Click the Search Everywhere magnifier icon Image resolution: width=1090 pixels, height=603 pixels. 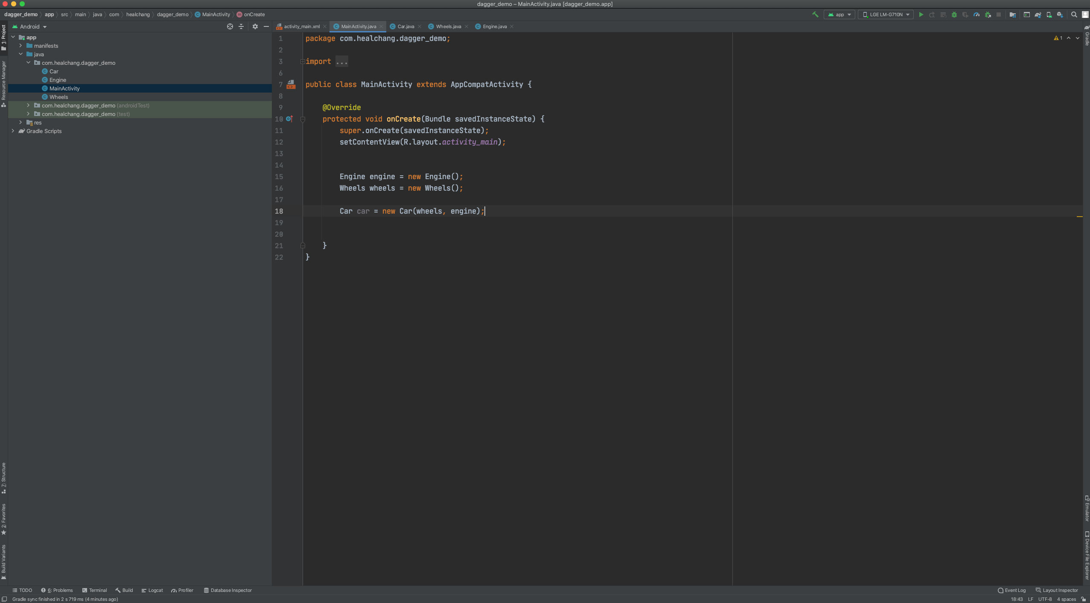tap(1074, 14)
